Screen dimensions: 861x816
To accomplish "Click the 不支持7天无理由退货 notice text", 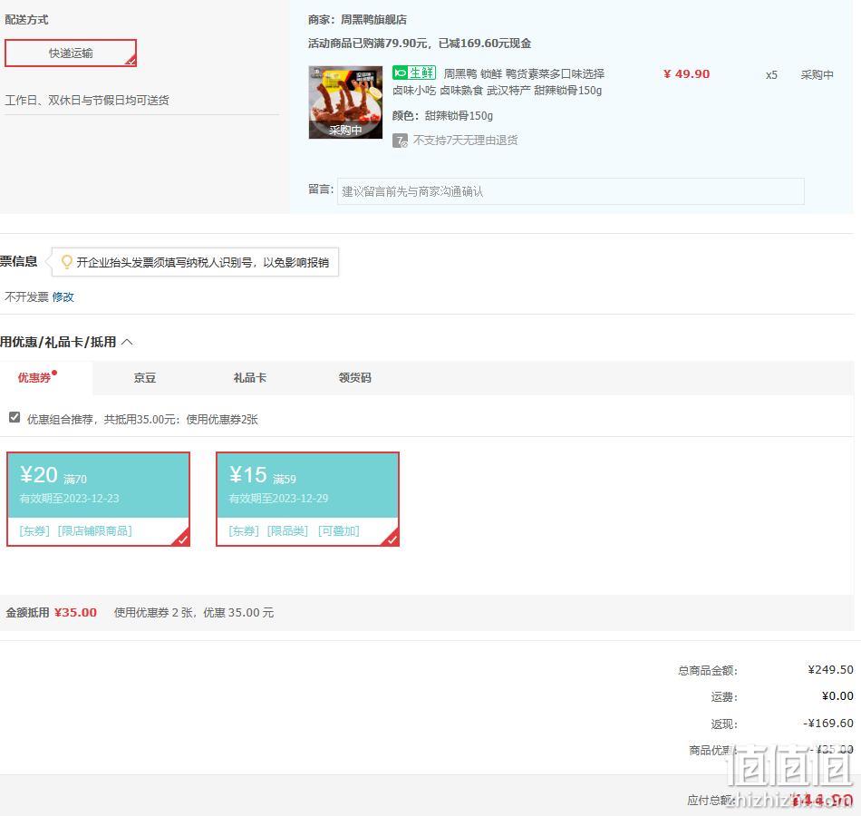I will [465, 141].
